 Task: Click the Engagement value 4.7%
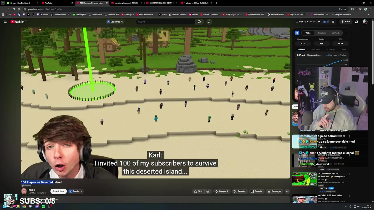pyautogui.click(x=303, y=43)
